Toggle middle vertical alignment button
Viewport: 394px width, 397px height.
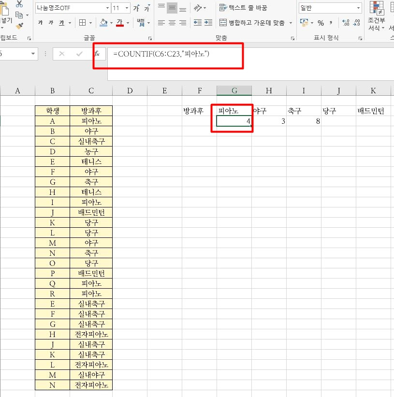(x=172, y=8)
